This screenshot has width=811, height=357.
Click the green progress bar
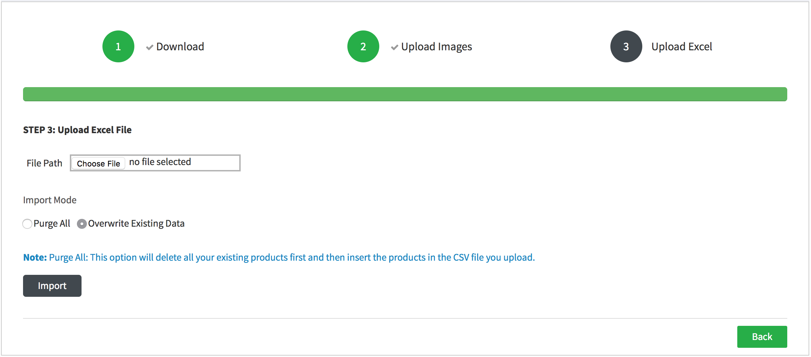tap(405, 94)
